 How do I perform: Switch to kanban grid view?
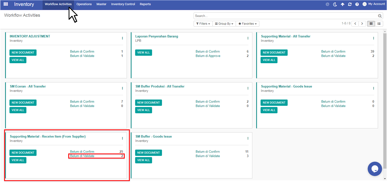(371, 24)
